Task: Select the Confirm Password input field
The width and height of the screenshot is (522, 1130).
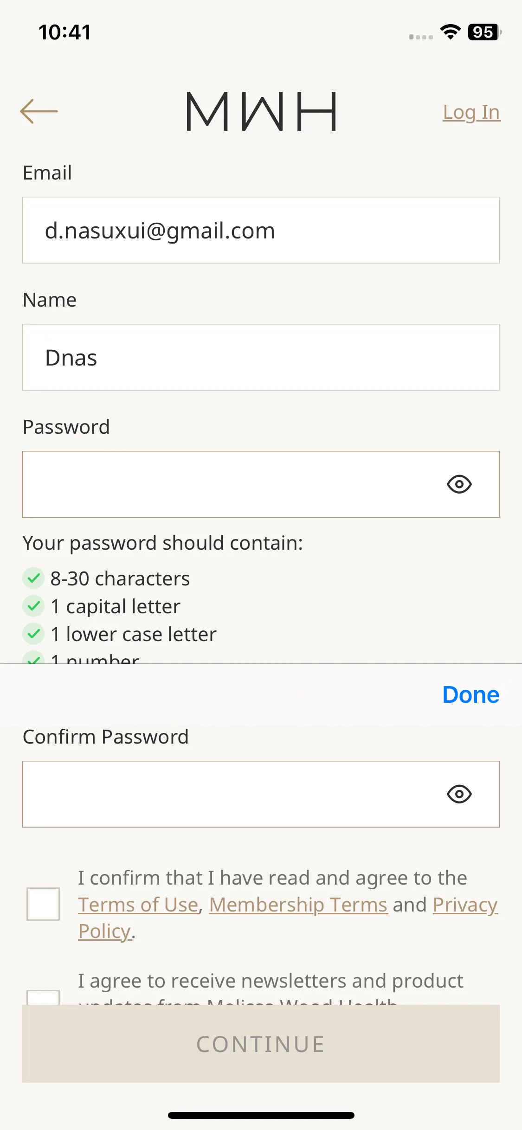Action: 261,794
